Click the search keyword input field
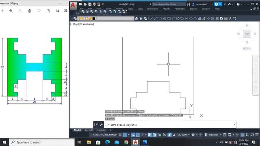The height and width of the screenshot is (146, 260). [169, 4]
